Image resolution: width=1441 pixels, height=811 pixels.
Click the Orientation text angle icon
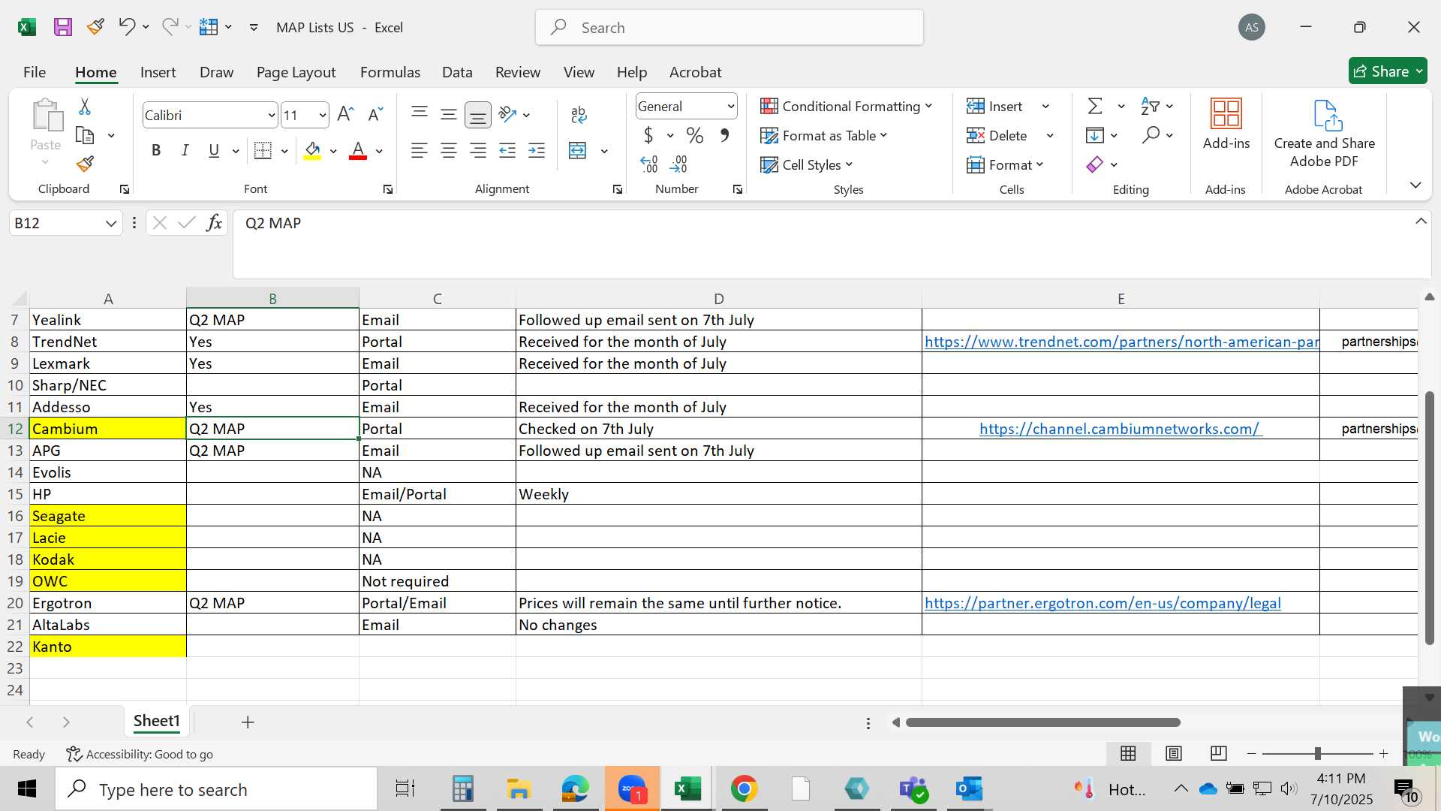click(x=508, y=114)
